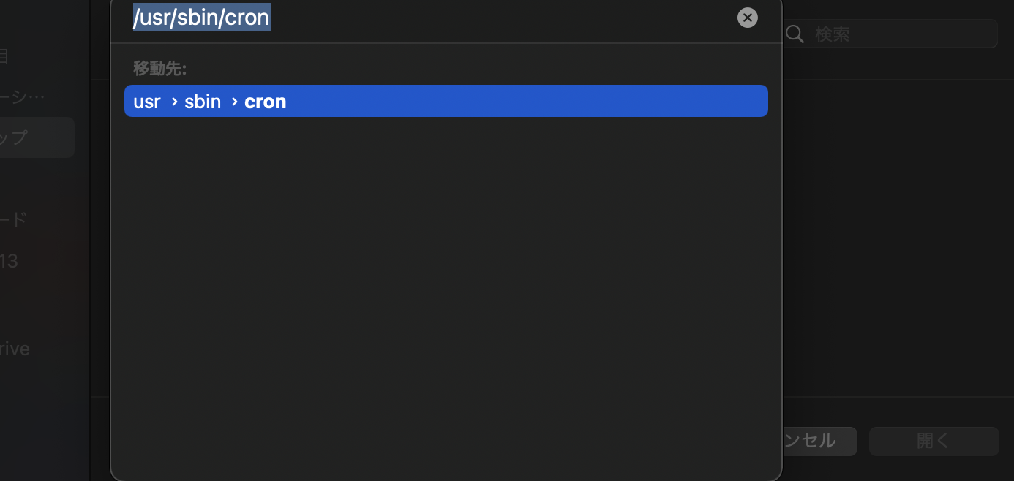Image resolution: width=1014 pixels, height=481 pixels.
Task: Click the magnifying glass search icon
Action: (795, 34)
